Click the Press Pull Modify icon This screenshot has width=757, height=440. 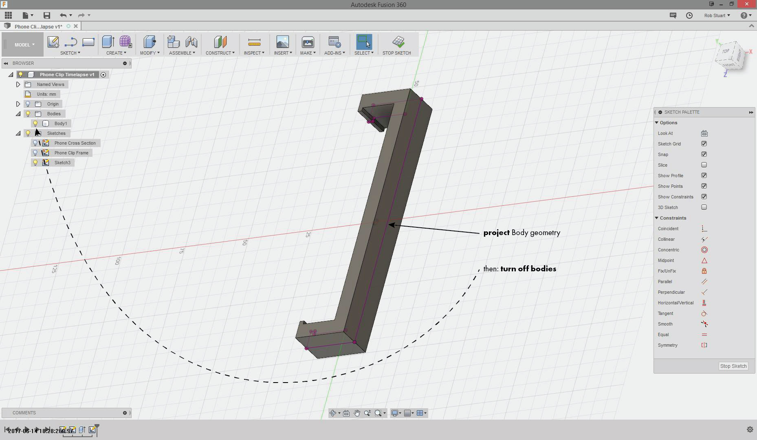point(150,42)
